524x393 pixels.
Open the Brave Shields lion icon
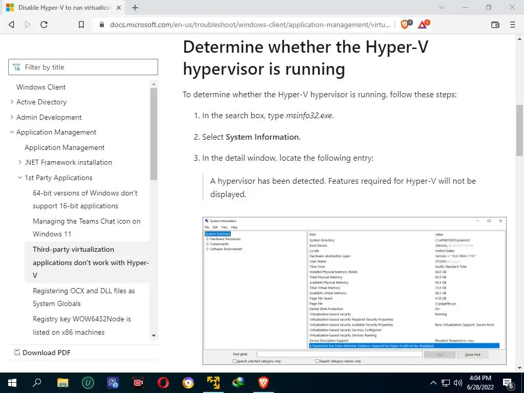(406, 24)
